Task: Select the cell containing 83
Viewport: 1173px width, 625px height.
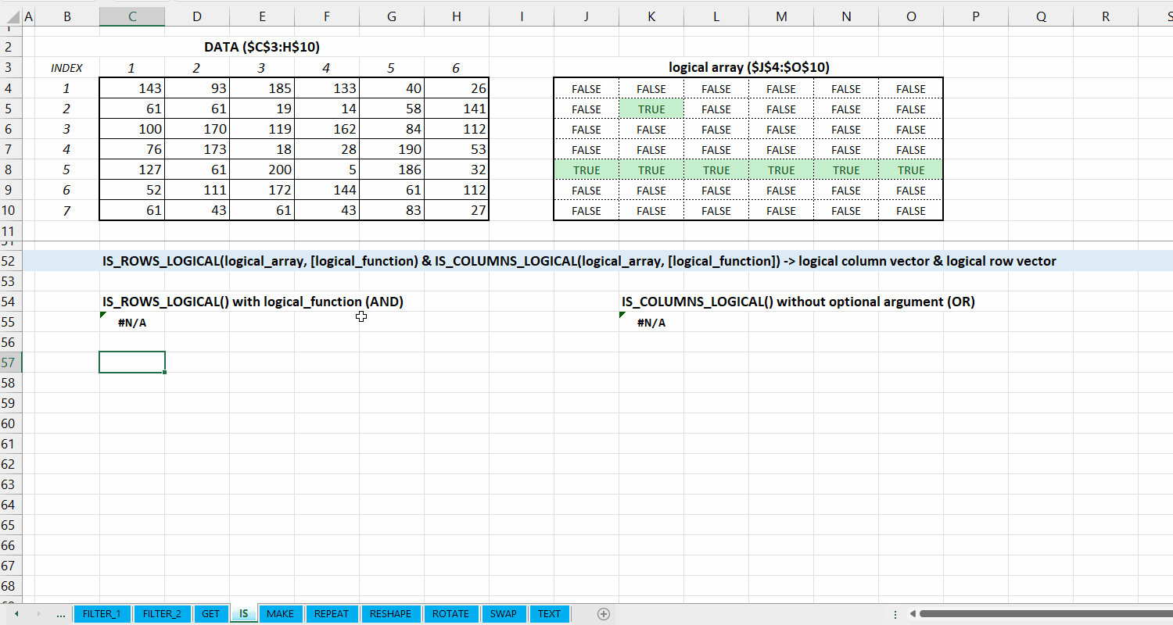Action: click(392, 210)
